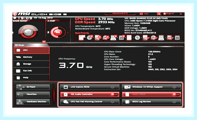Select the legacy USB hard disk boot device

click(145, 38)
